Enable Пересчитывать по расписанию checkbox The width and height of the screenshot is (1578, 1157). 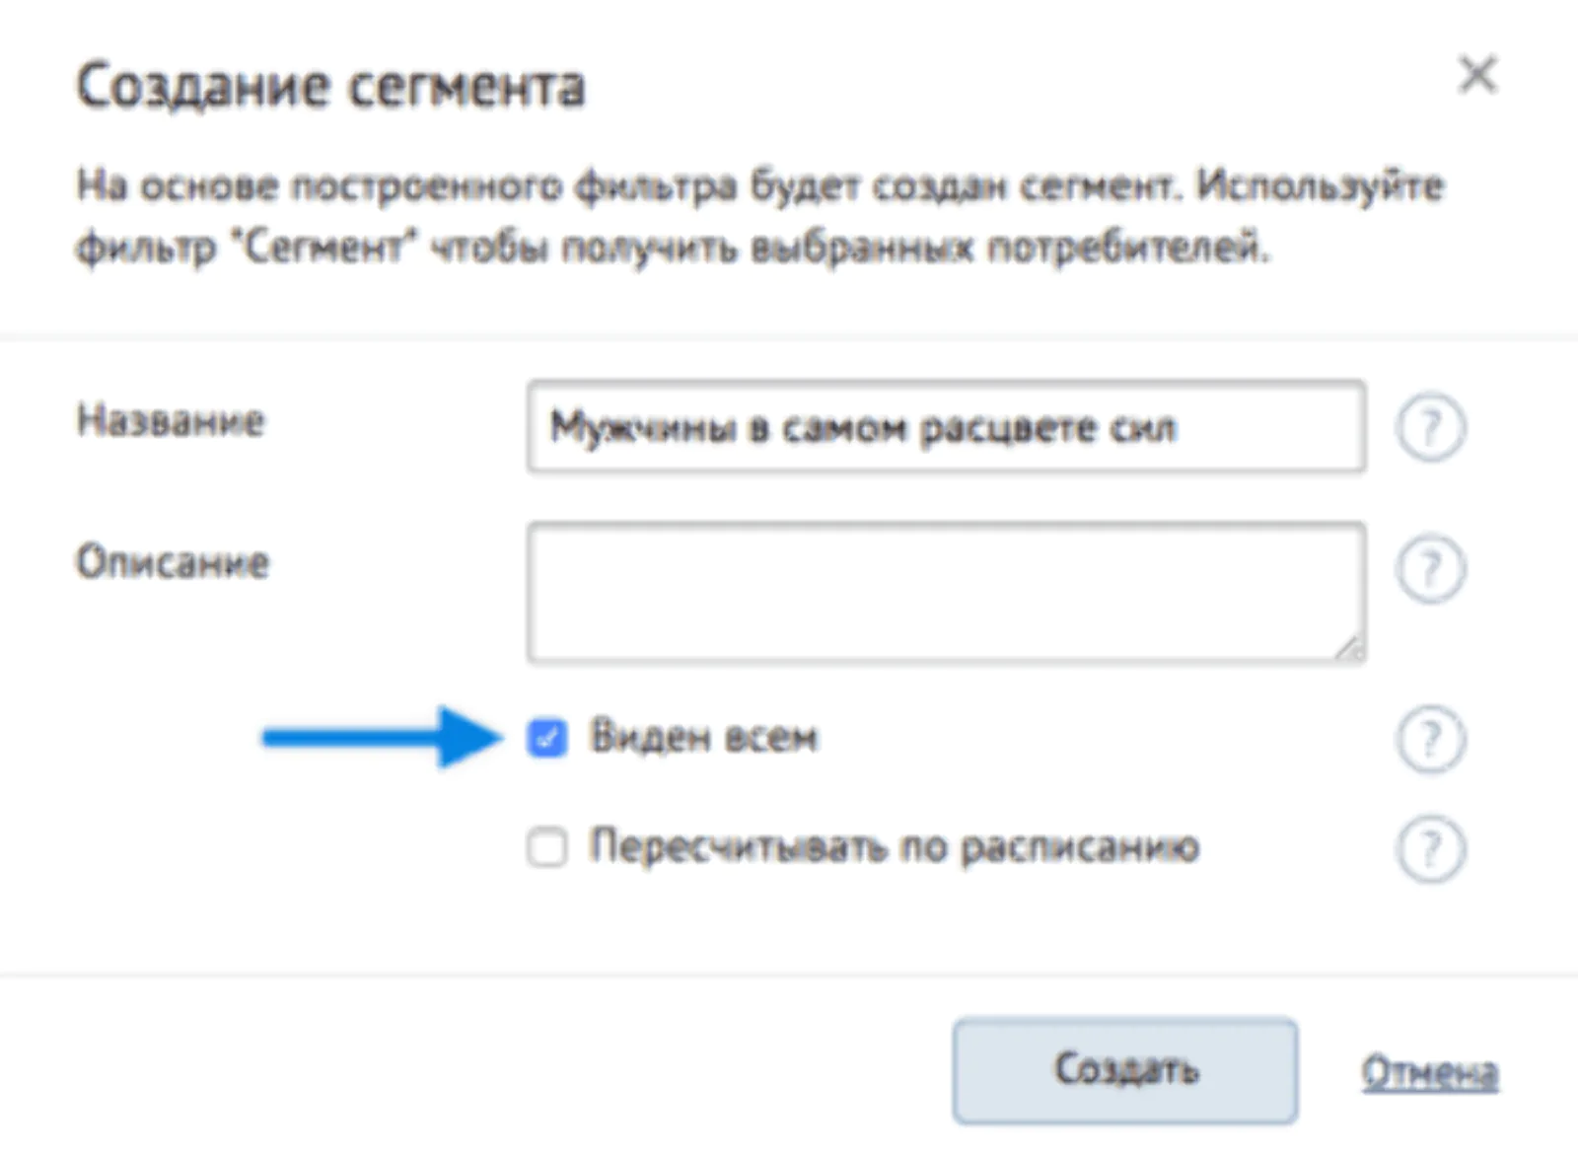click(547, 847)
